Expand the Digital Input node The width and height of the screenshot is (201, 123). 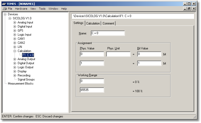click(x=15, y=26)
